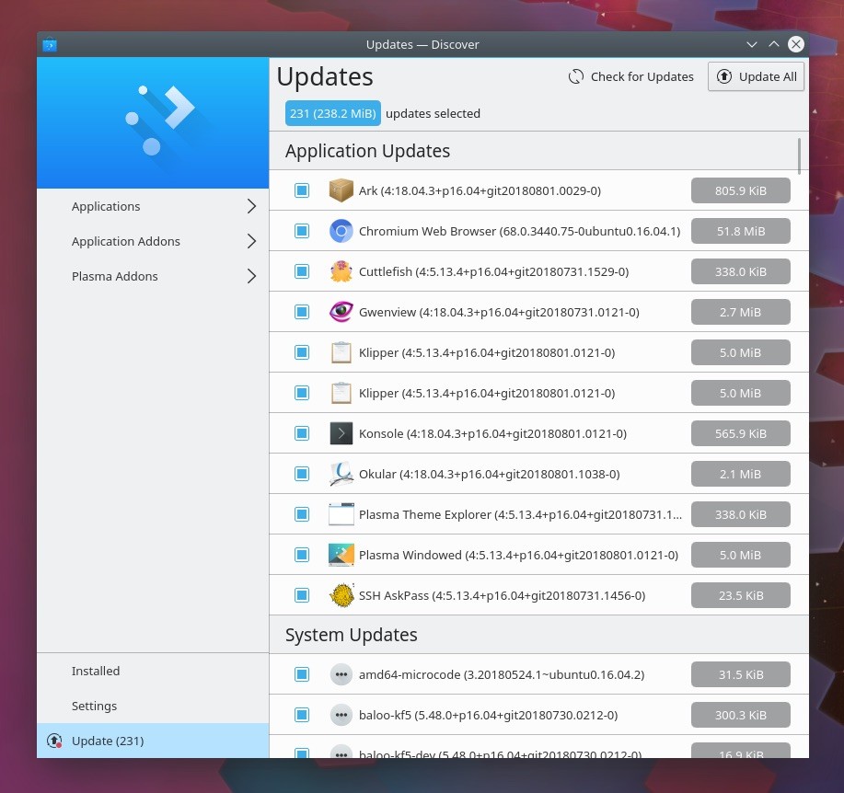Click the Updates page heading

tap(325, 76)
